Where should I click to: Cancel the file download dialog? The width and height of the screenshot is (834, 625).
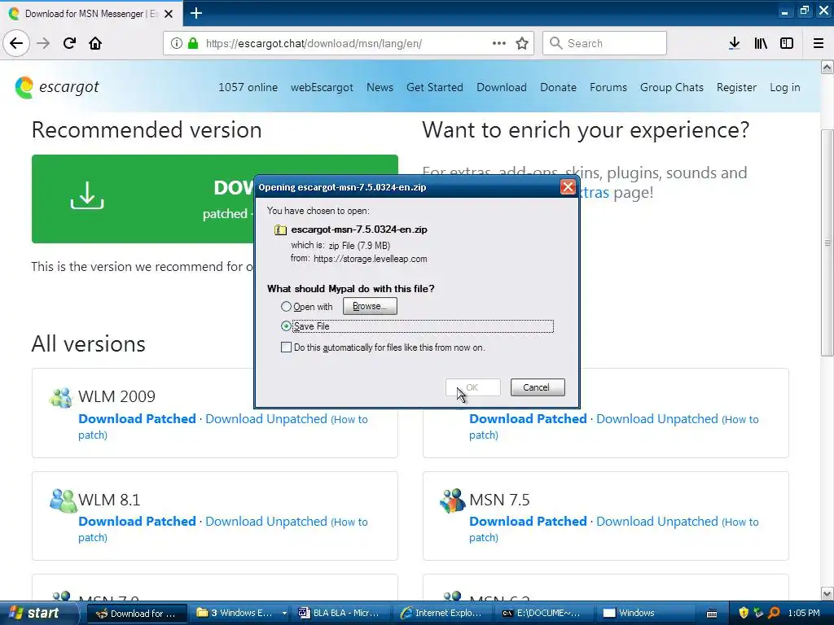pos(538,387)
